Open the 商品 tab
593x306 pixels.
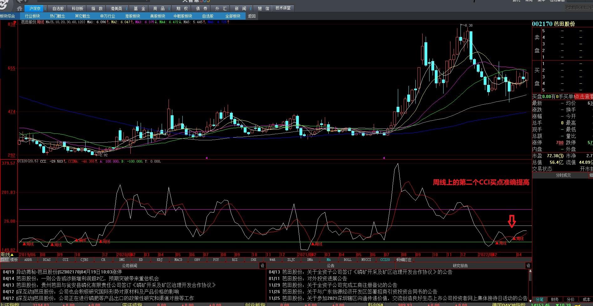(x=159, y=9)
